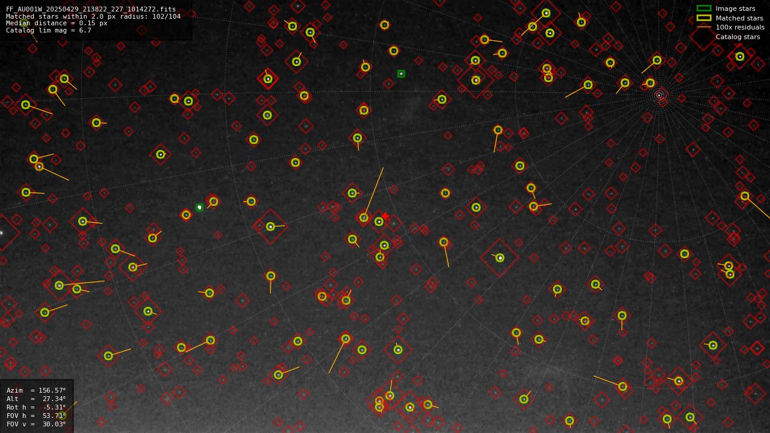Select the 'Catalog stars' legend label
The image size is (770, 433).
click(737, 37)
